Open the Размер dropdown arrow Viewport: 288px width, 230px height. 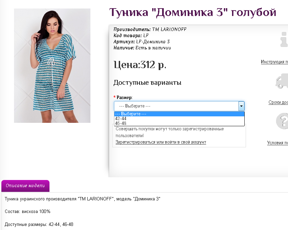[241, 106]
